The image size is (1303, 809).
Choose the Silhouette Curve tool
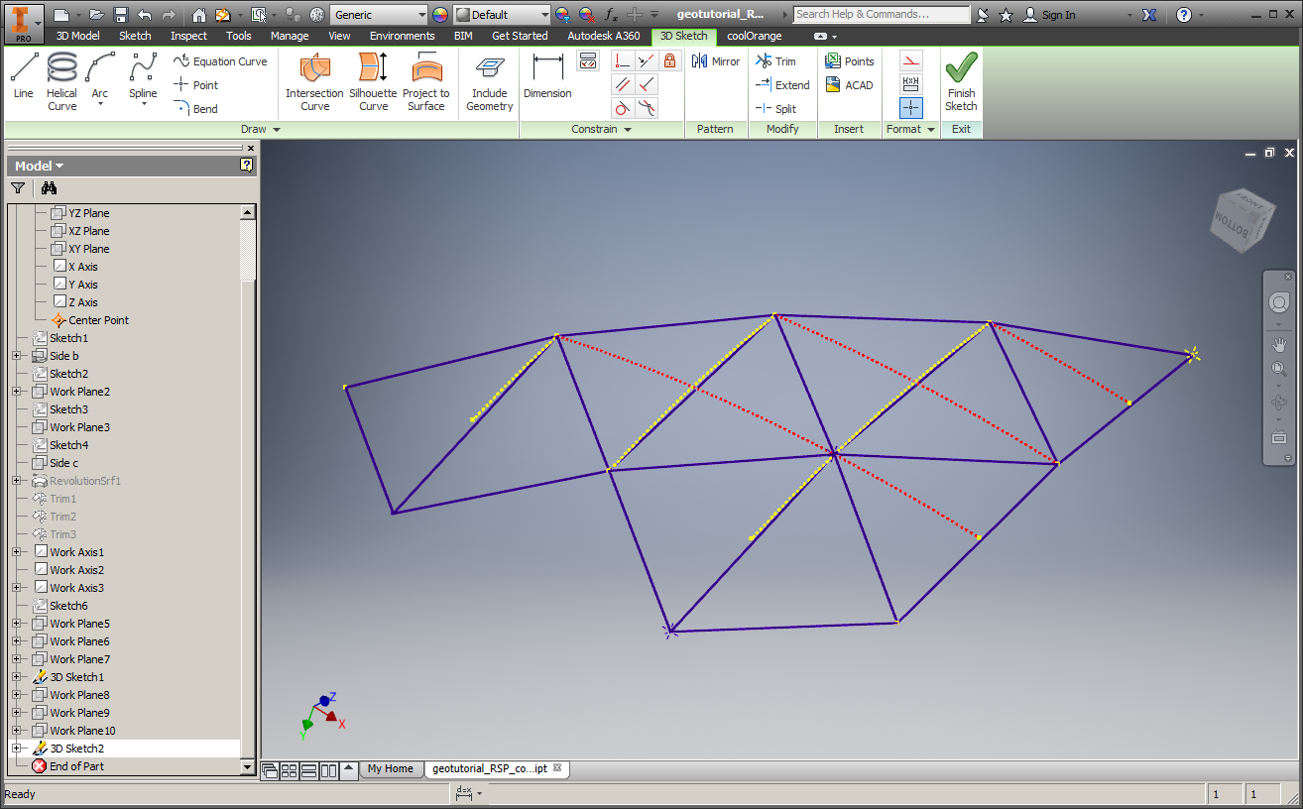click(x=373, y=80)
